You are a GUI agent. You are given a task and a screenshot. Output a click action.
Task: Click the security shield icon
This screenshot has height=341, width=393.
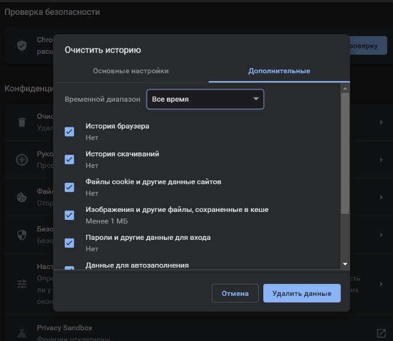pyautogui.click(x=22, y=235)
